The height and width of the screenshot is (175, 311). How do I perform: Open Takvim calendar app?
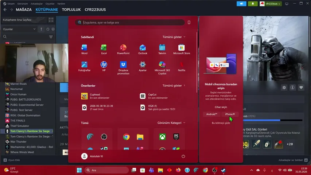(162, 49)
